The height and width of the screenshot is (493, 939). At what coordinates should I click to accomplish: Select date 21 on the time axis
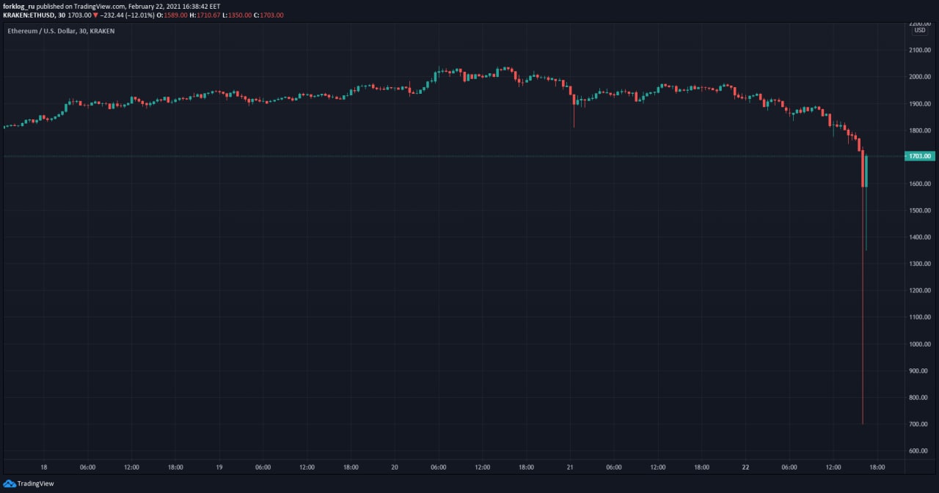(x=570, y=467)
